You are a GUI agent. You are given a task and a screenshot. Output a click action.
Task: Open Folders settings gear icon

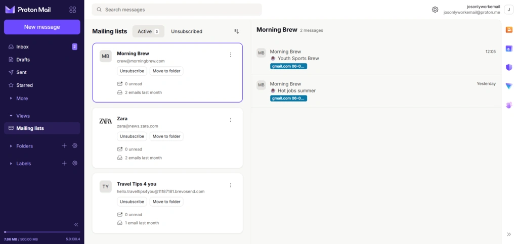[75, 145]
